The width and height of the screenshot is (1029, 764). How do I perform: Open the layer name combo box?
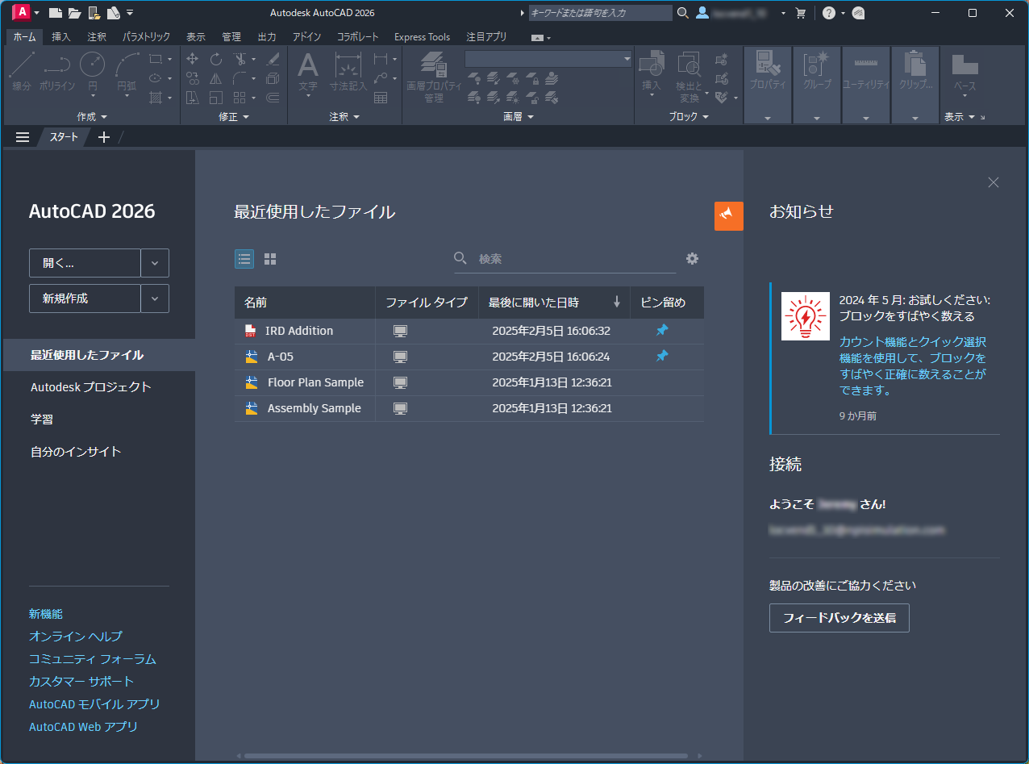coord(548,59)
